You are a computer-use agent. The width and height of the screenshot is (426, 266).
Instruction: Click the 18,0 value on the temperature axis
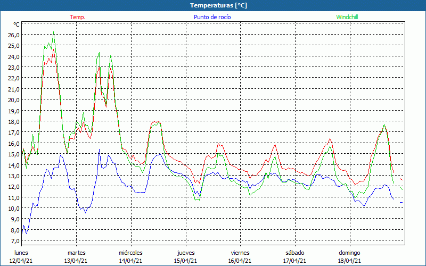click(14, 122)
